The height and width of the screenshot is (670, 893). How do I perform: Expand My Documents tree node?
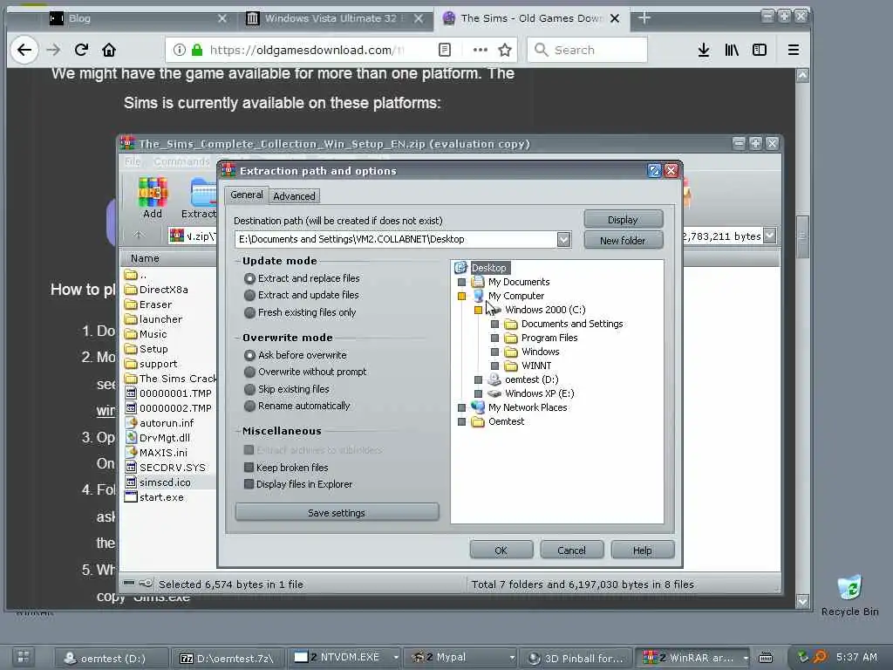[462, 282]
